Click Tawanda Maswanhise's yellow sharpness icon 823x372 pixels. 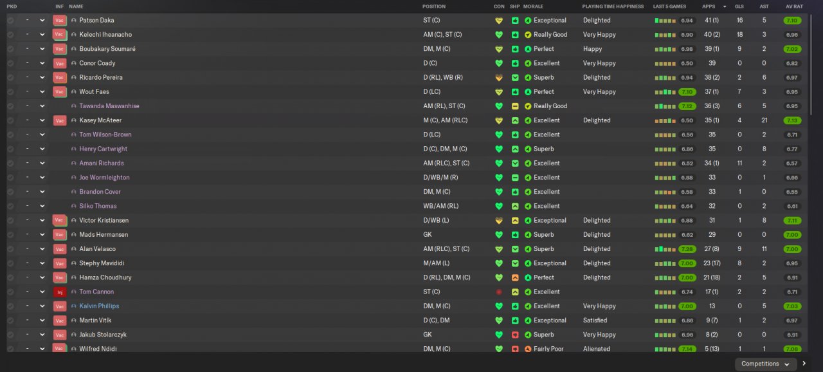click(515, 106)
